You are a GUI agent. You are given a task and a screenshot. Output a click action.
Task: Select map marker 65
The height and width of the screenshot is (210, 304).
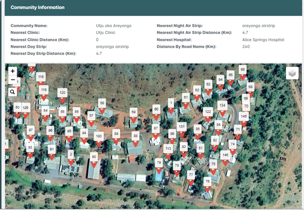(231, 78)
